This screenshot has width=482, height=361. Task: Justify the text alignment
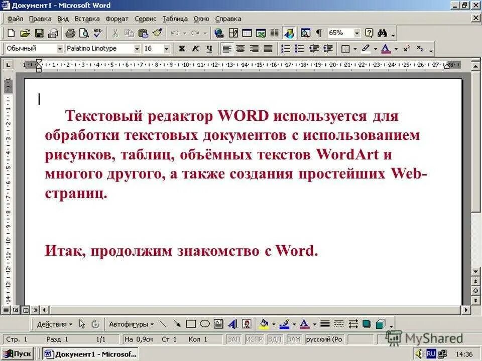(268, 49)
